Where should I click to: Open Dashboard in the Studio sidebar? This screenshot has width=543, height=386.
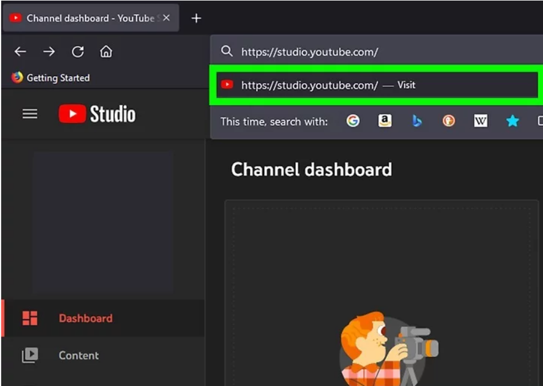[x=103, y=318]
